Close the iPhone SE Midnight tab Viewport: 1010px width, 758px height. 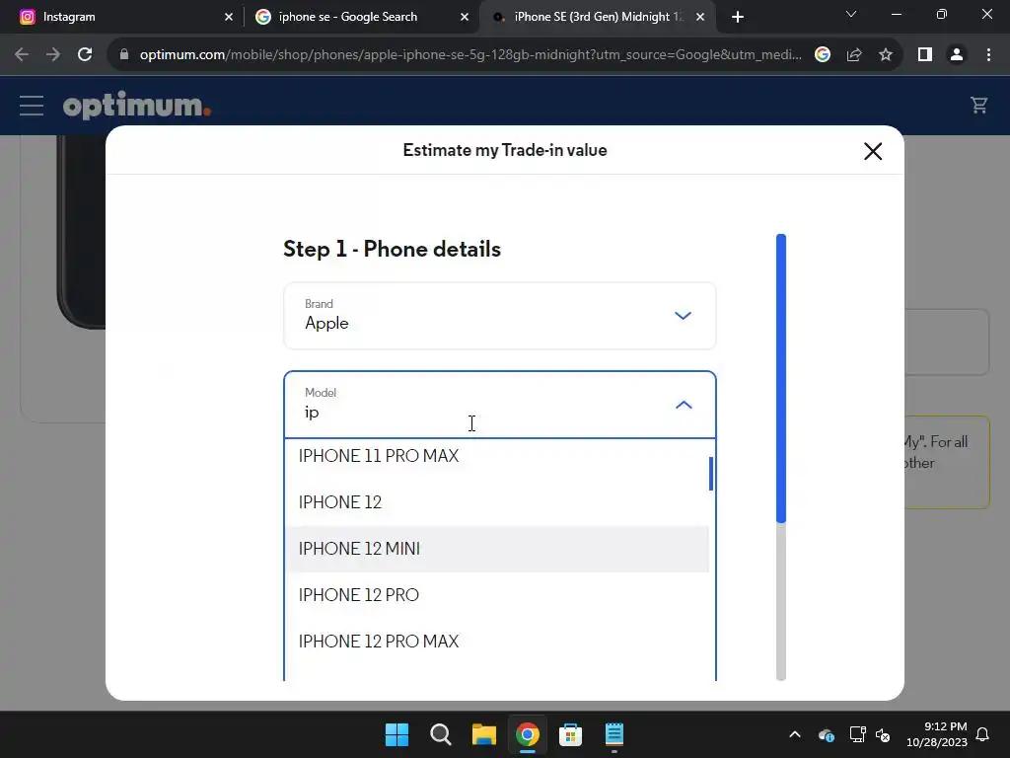tap(700, 18)
